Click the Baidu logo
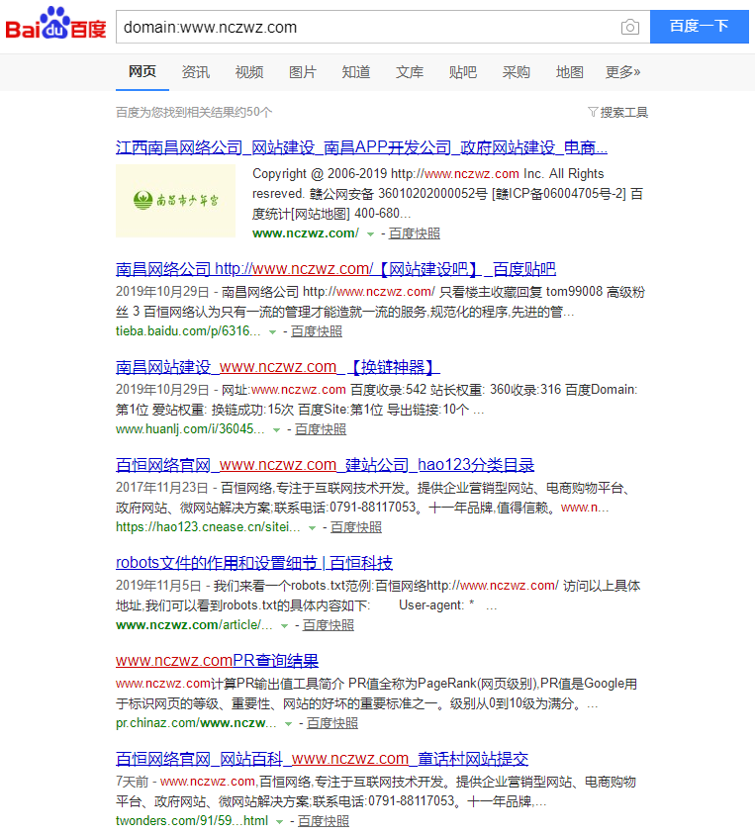The height and width of the screenshot is (835, 755). coord(55,23)
